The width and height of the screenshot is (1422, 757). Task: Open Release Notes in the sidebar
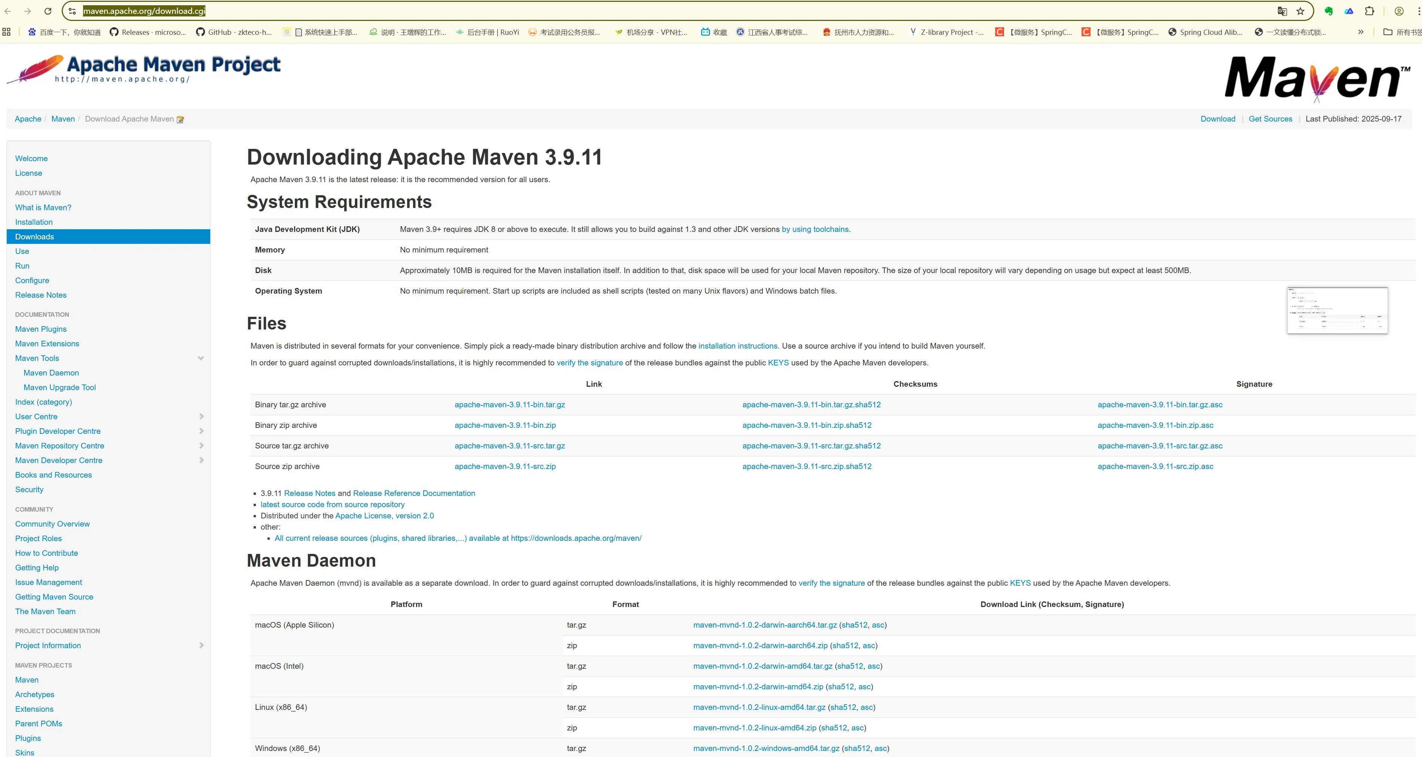(x=41, y=295)
